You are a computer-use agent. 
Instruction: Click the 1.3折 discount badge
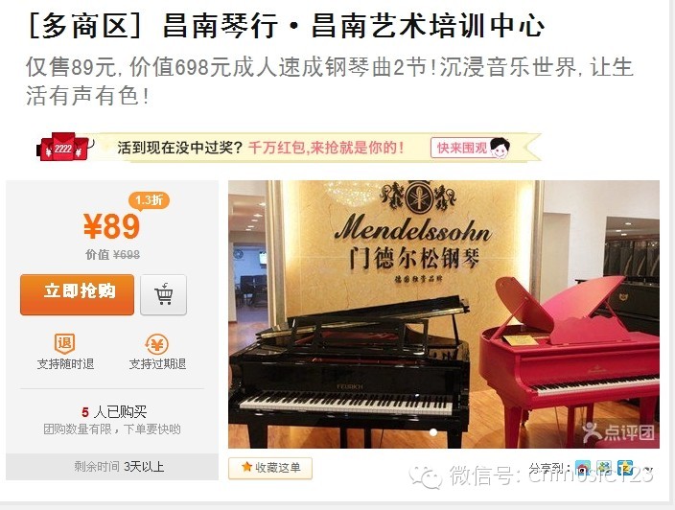click(x=149, y=200)
